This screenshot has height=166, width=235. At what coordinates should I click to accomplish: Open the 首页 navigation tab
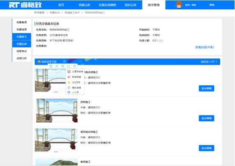pos(61,5)
